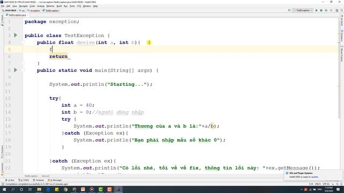Toggle the Favorites tool window stripe
This screenshot has width=344, height=193.
click(2, 169)
